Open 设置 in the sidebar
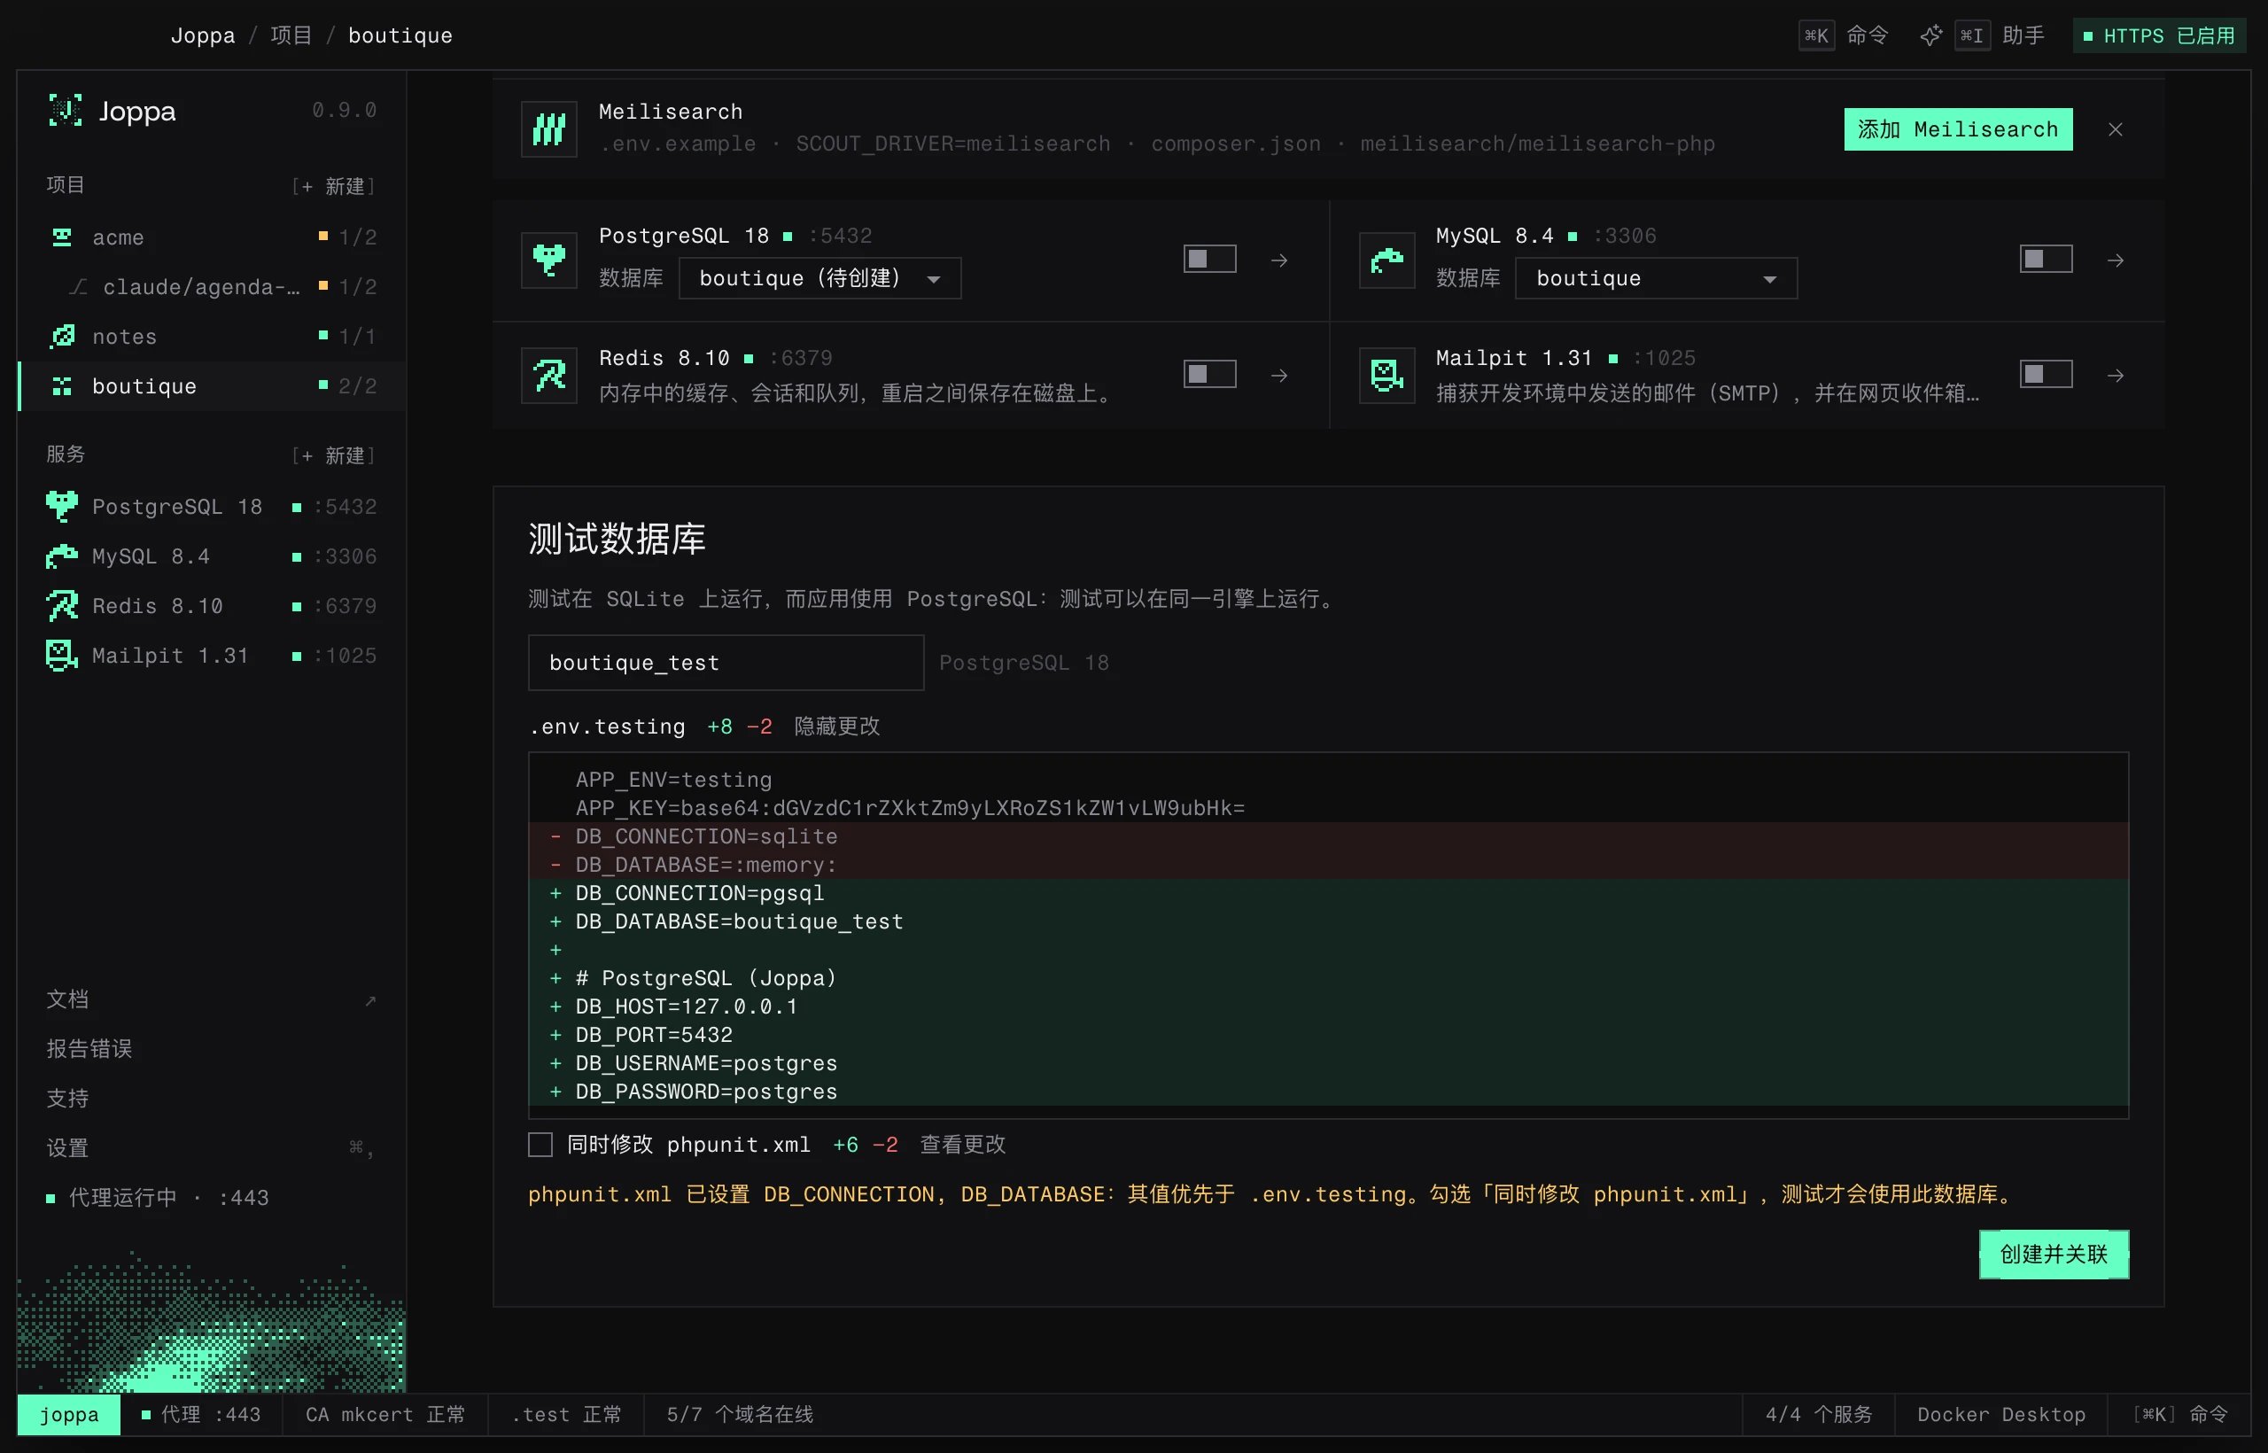The image size is (2268, 1453). tap(213, 1148)
